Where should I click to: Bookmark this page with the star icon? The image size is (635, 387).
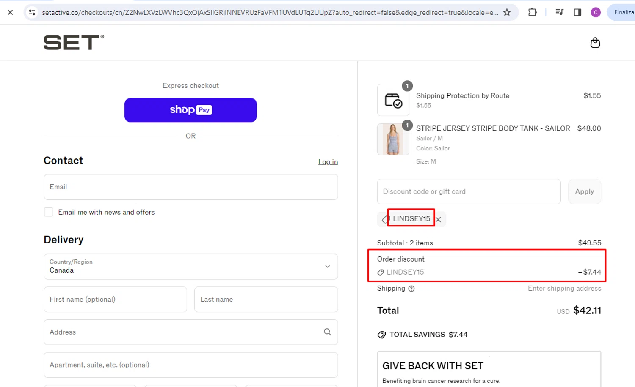click(x=507, y=12)
